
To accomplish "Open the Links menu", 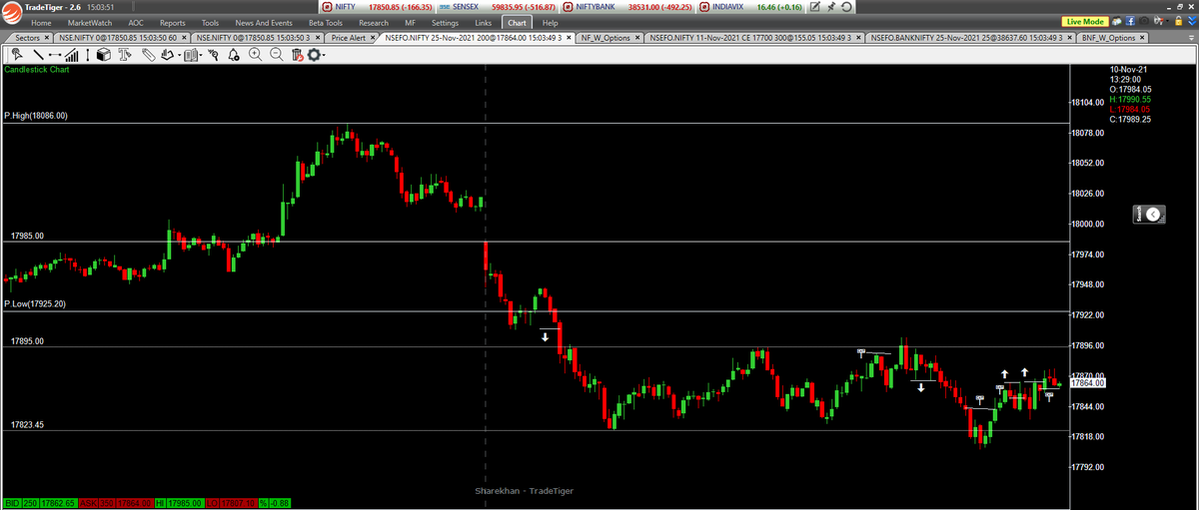I will pos(484,22).
